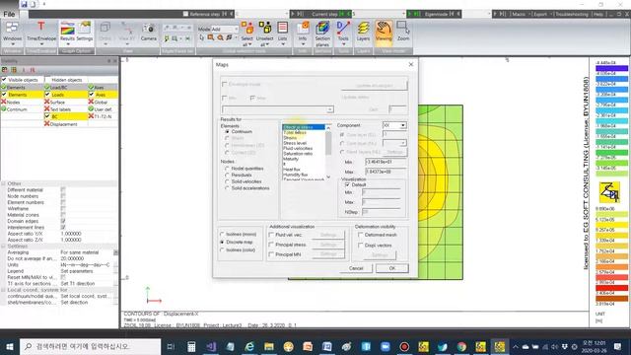Activate the Zoom view mode
This screenshot has width=631, height=355.
(403, 32)
